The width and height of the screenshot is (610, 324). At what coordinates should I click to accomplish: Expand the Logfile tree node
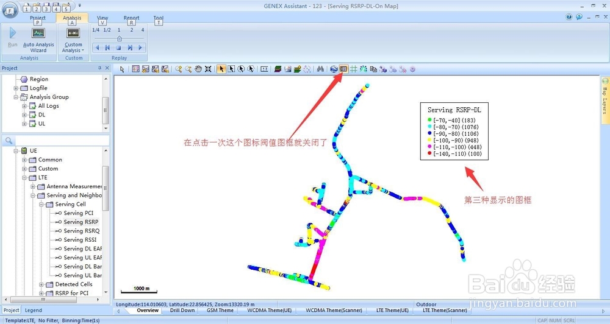[x=16, y=88]
